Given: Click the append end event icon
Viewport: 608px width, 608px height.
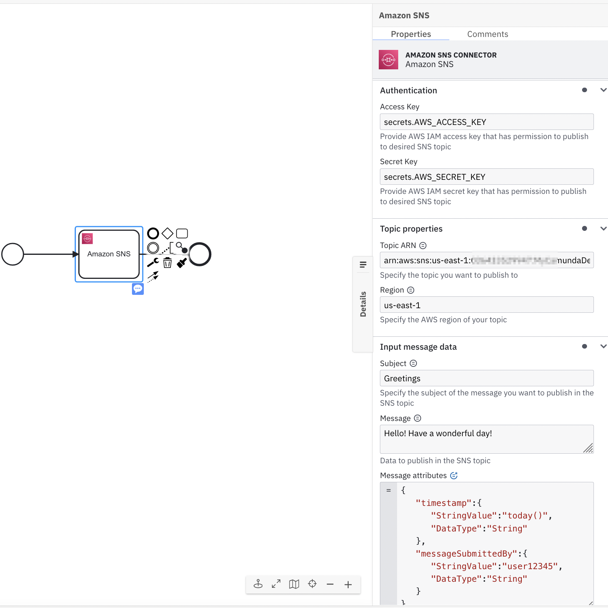Looking at the screenshot, I should tap(153, 233).
